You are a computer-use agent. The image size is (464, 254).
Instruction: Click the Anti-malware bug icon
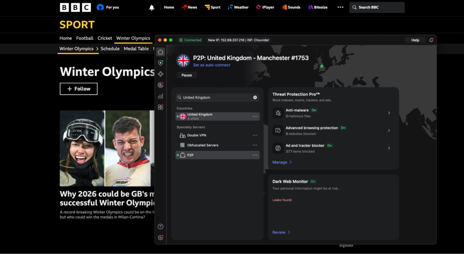pyautogui.click(x=278, y=113)
